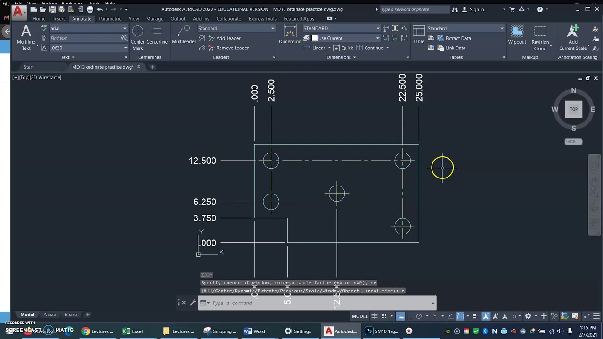Screen dimensions: 603x339
Task: Expand the Text panel
Action: (67, 57)
